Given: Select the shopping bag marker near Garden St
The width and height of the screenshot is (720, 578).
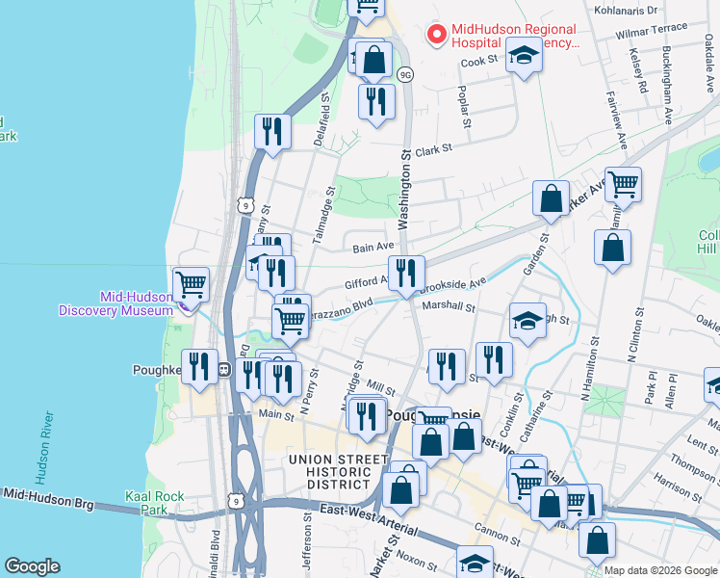Looking at the screenshot, I should coord(551,201).
